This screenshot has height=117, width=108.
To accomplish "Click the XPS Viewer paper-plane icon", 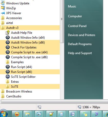I will pyautogui.click(x=3, y=13).
